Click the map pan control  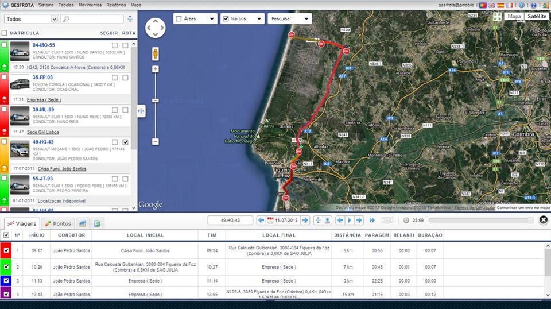point(156,28)
